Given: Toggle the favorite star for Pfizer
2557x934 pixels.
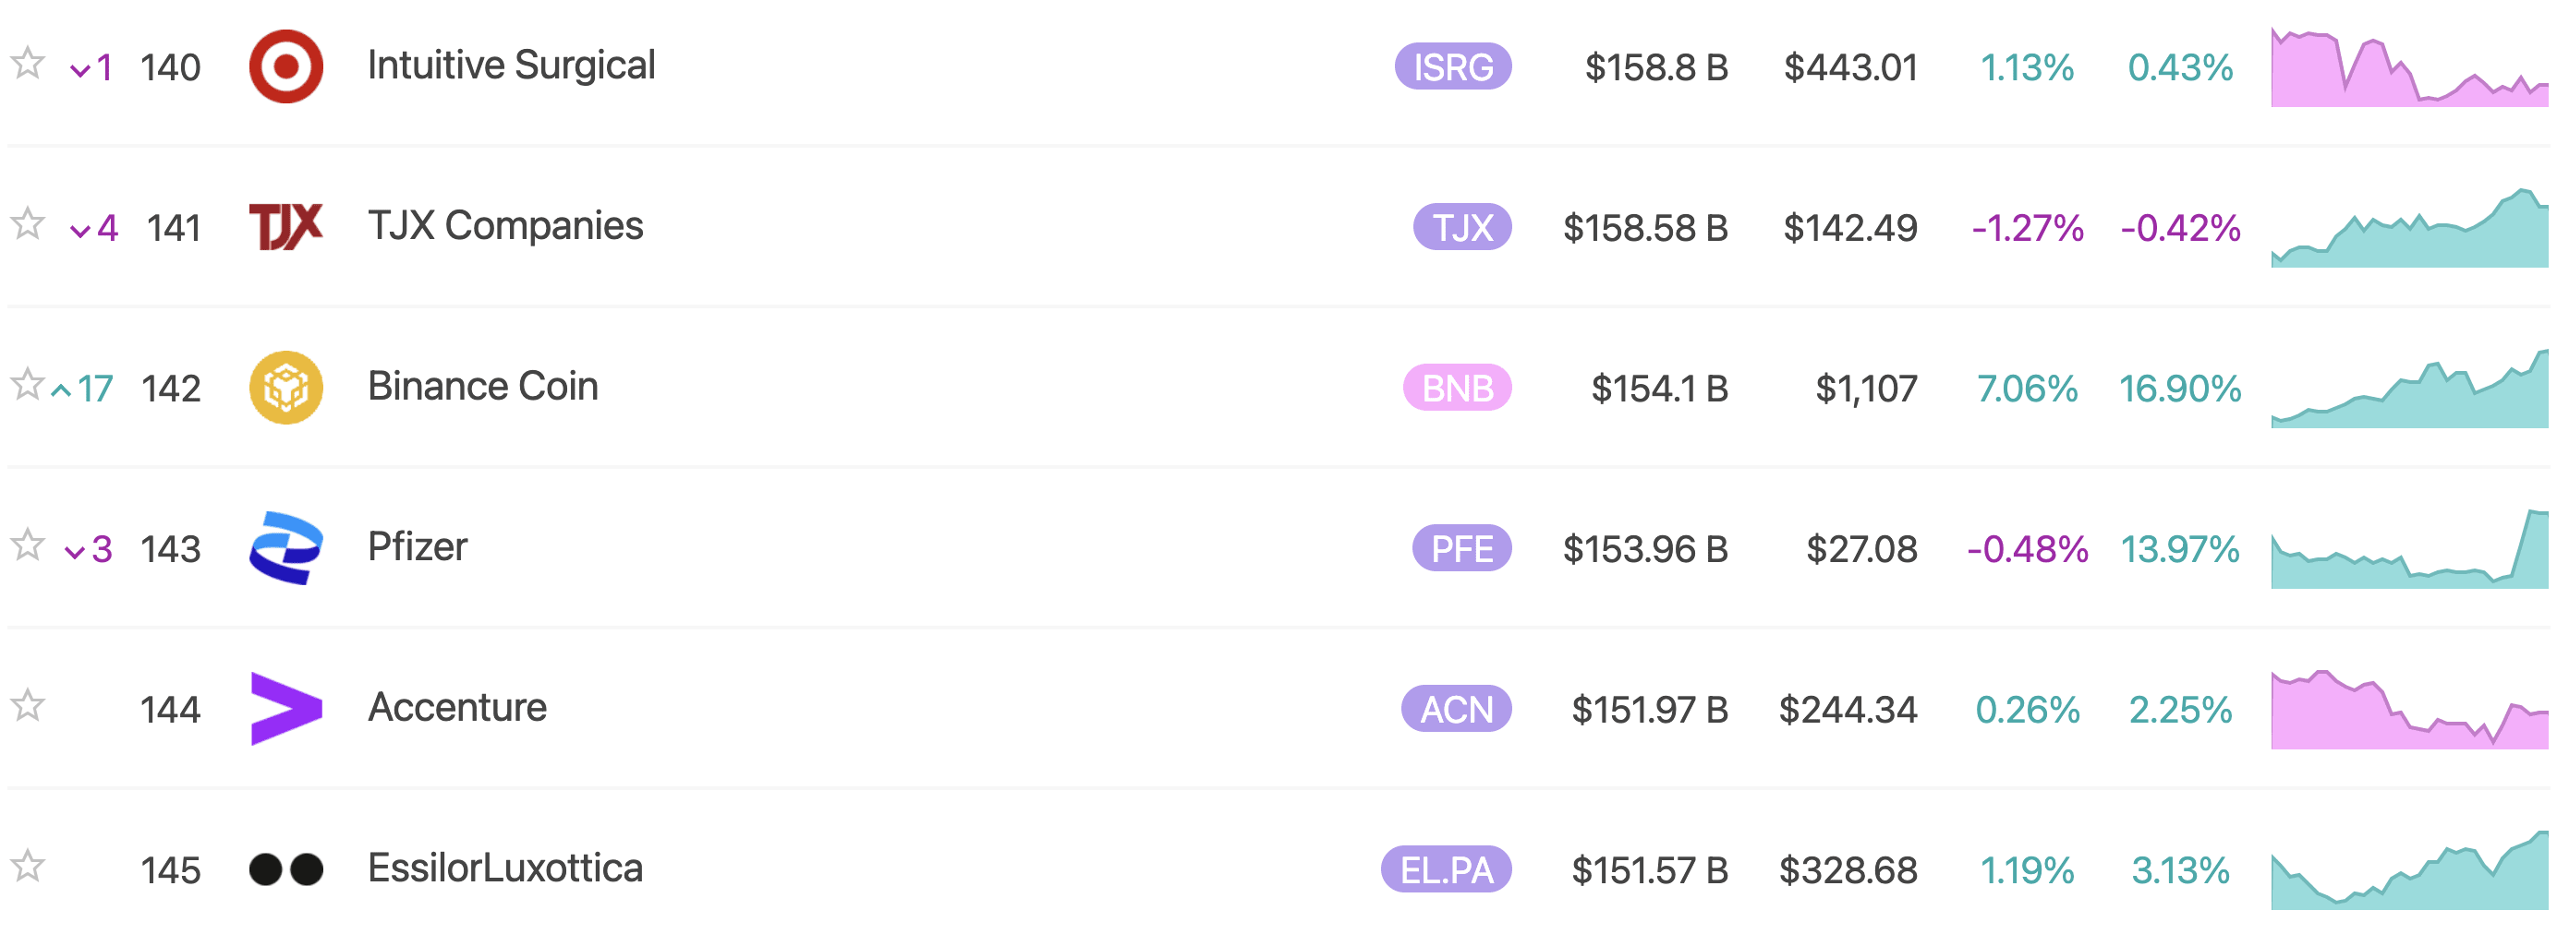Looking at the screenshot, I should pyautogui.click(x=28, y=546).
